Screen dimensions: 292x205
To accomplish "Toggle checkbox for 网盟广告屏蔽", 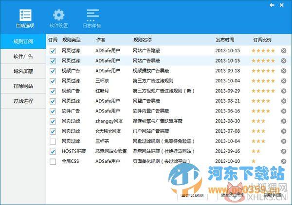I will pos(53,101).
